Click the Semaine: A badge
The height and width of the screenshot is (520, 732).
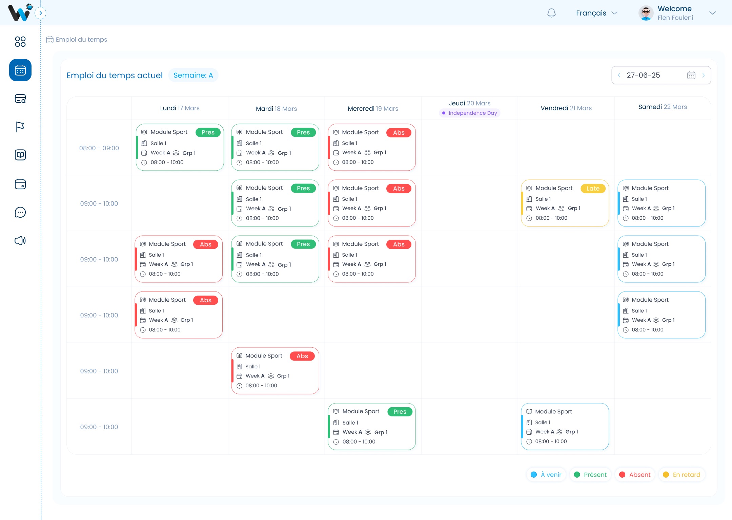tap(193, 75)
